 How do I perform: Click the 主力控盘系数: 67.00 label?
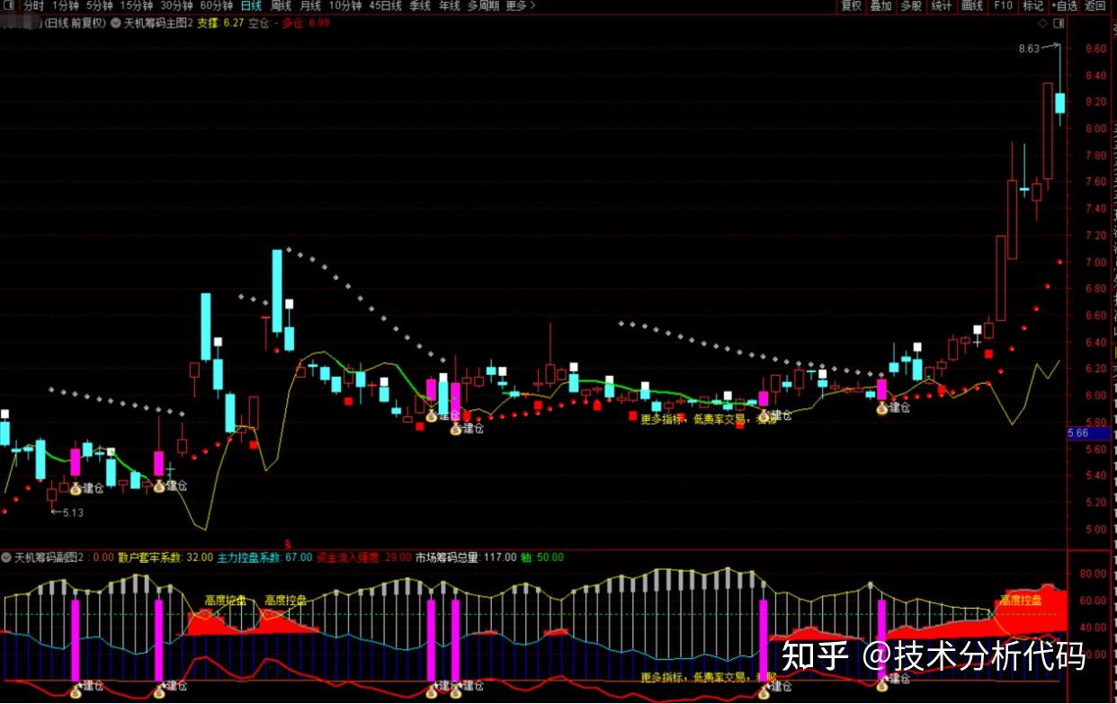264,557
